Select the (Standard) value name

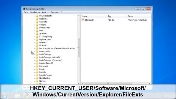(89, 20)
